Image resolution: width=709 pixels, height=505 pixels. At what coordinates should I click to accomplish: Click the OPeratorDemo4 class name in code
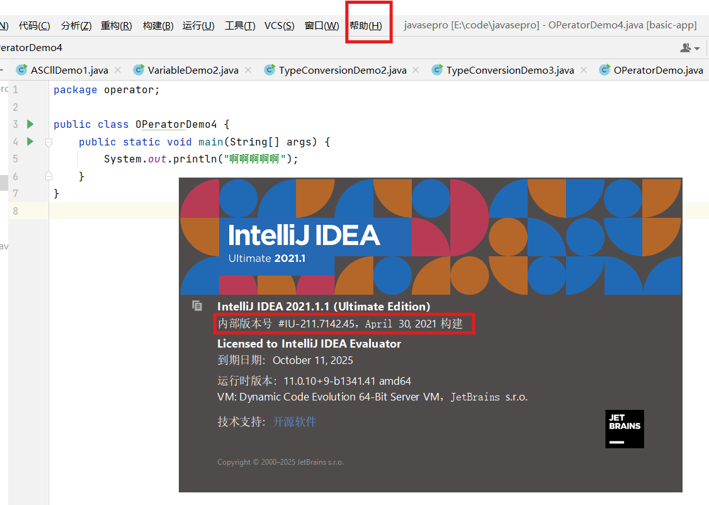click(176, 124)
